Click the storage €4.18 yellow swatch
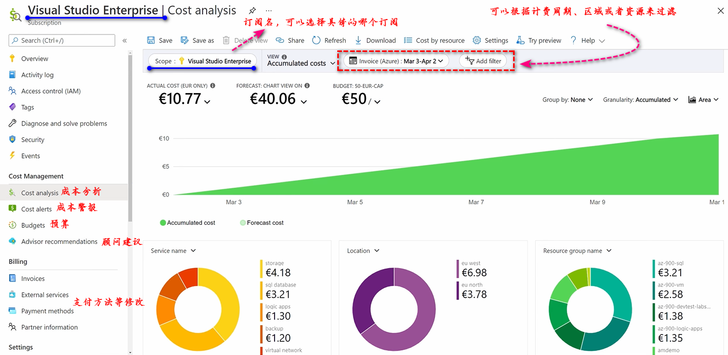Viewport: 728px width, 355px height. pyautogui.click(x=261, y=269)
